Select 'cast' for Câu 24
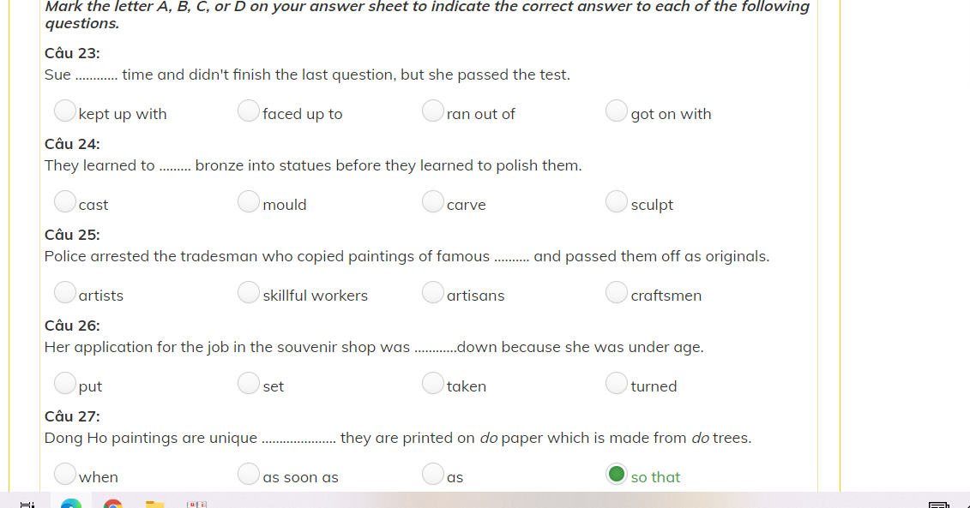This screenshot has height=508, width=970. (65, 202)
